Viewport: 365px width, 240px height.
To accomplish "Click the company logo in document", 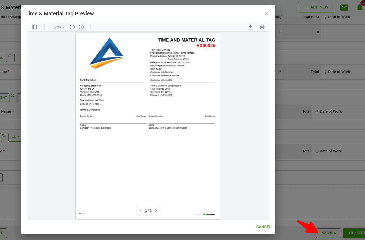I will (x=107, y=53).
